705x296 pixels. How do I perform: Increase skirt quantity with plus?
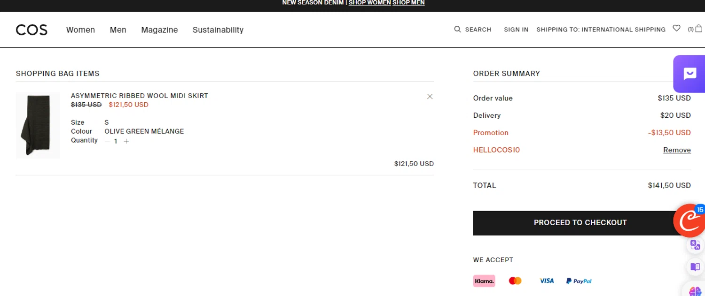point(126,141)
